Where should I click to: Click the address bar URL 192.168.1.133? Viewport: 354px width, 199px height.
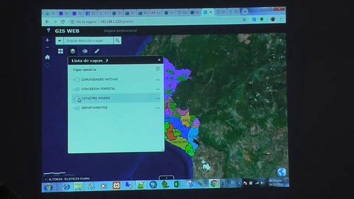click(x=117, y=22)
